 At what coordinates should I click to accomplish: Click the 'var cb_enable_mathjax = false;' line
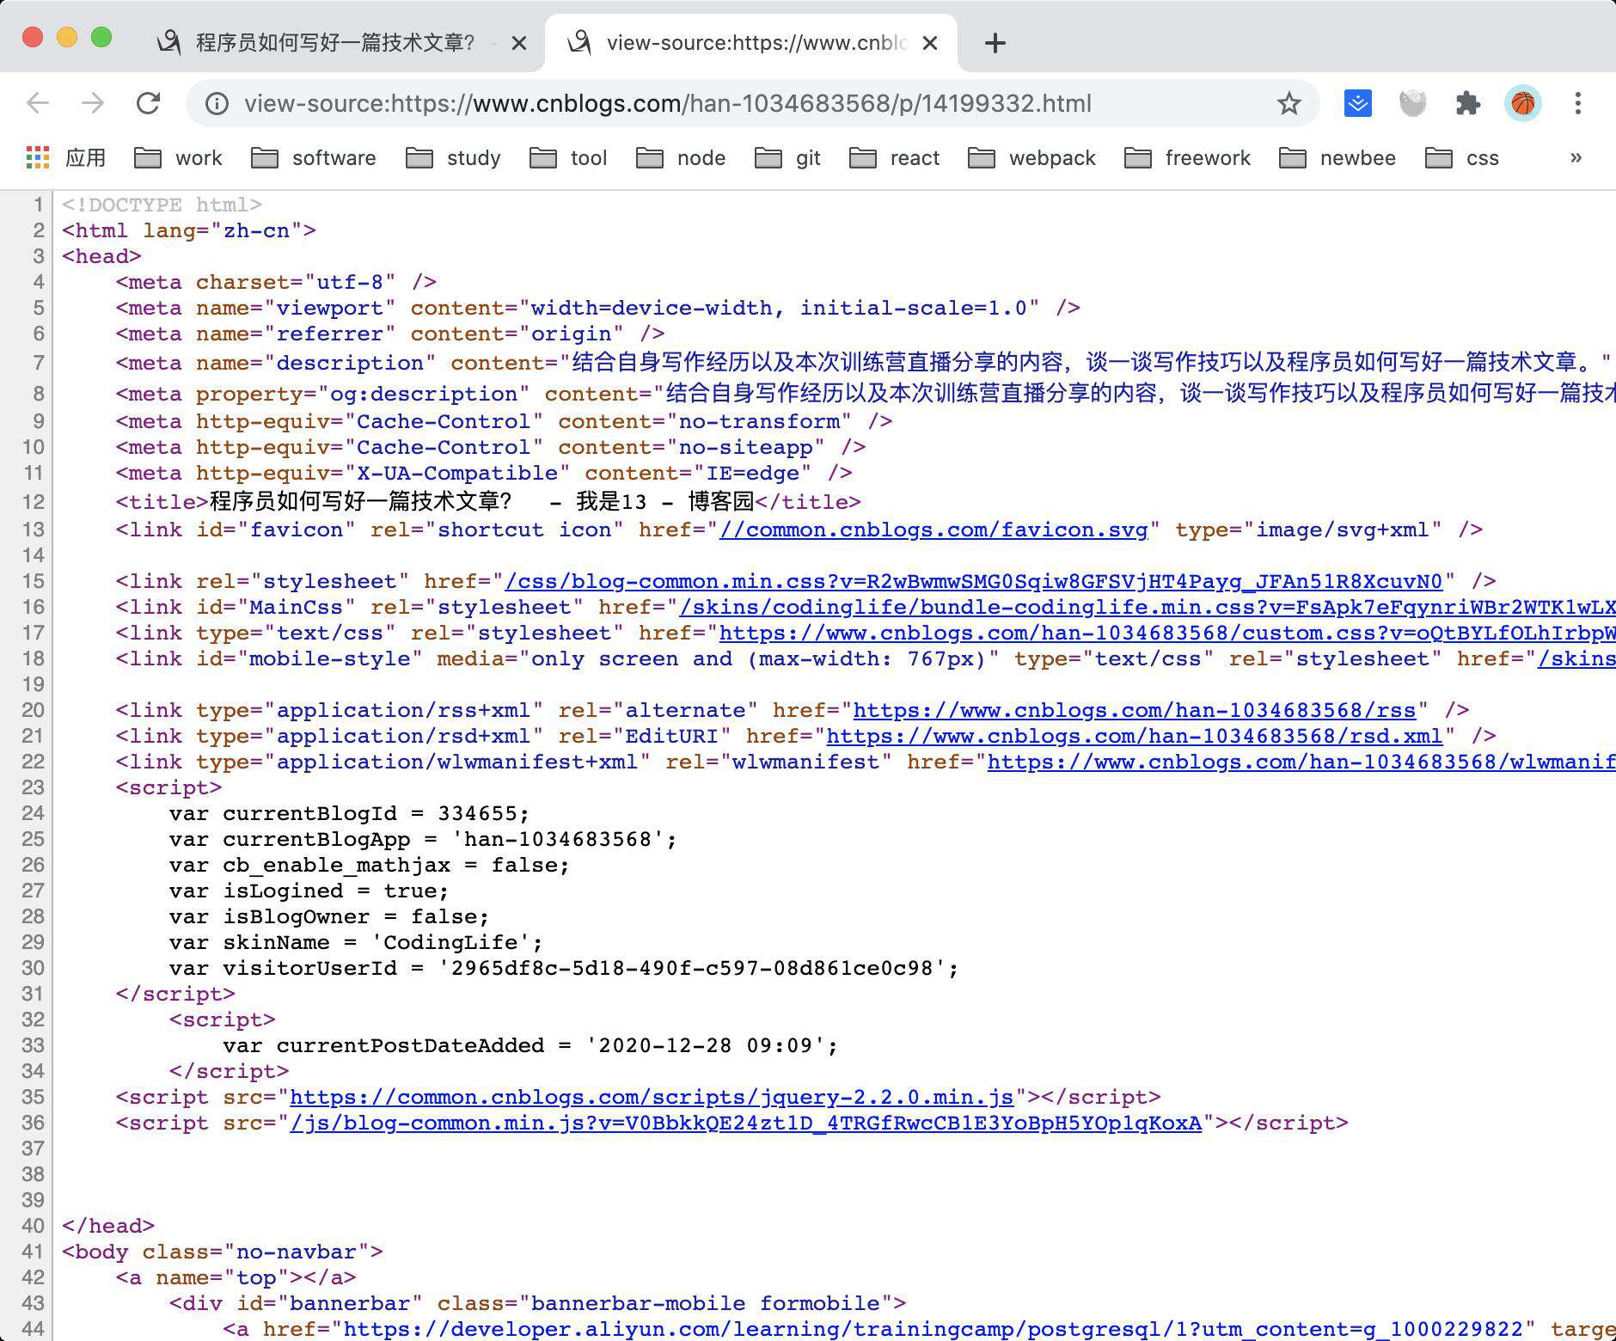370,865
